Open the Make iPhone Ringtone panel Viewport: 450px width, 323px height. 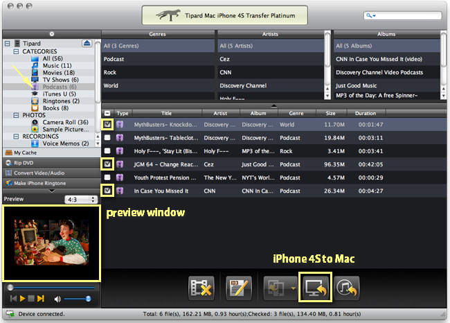pyautogui.click(x=52, y=183)
